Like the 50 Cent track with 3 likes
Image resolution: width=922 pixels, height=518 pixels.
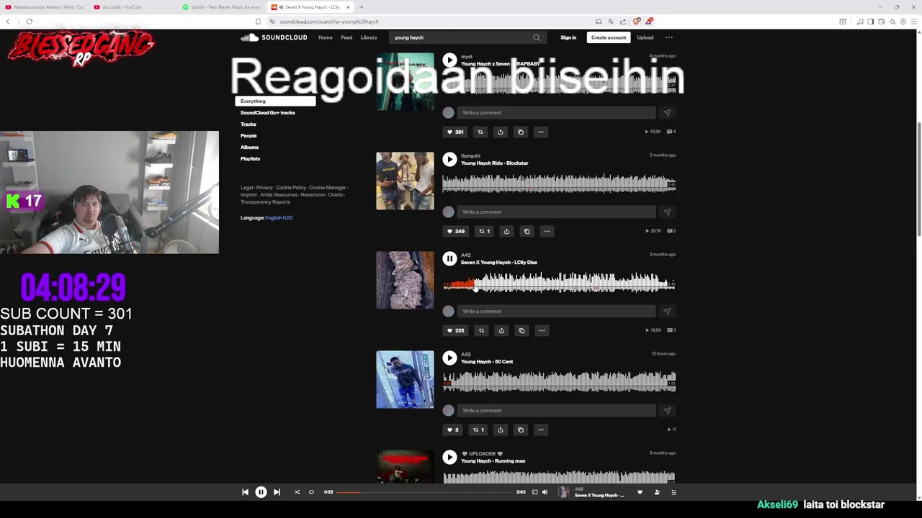(452, 430)
